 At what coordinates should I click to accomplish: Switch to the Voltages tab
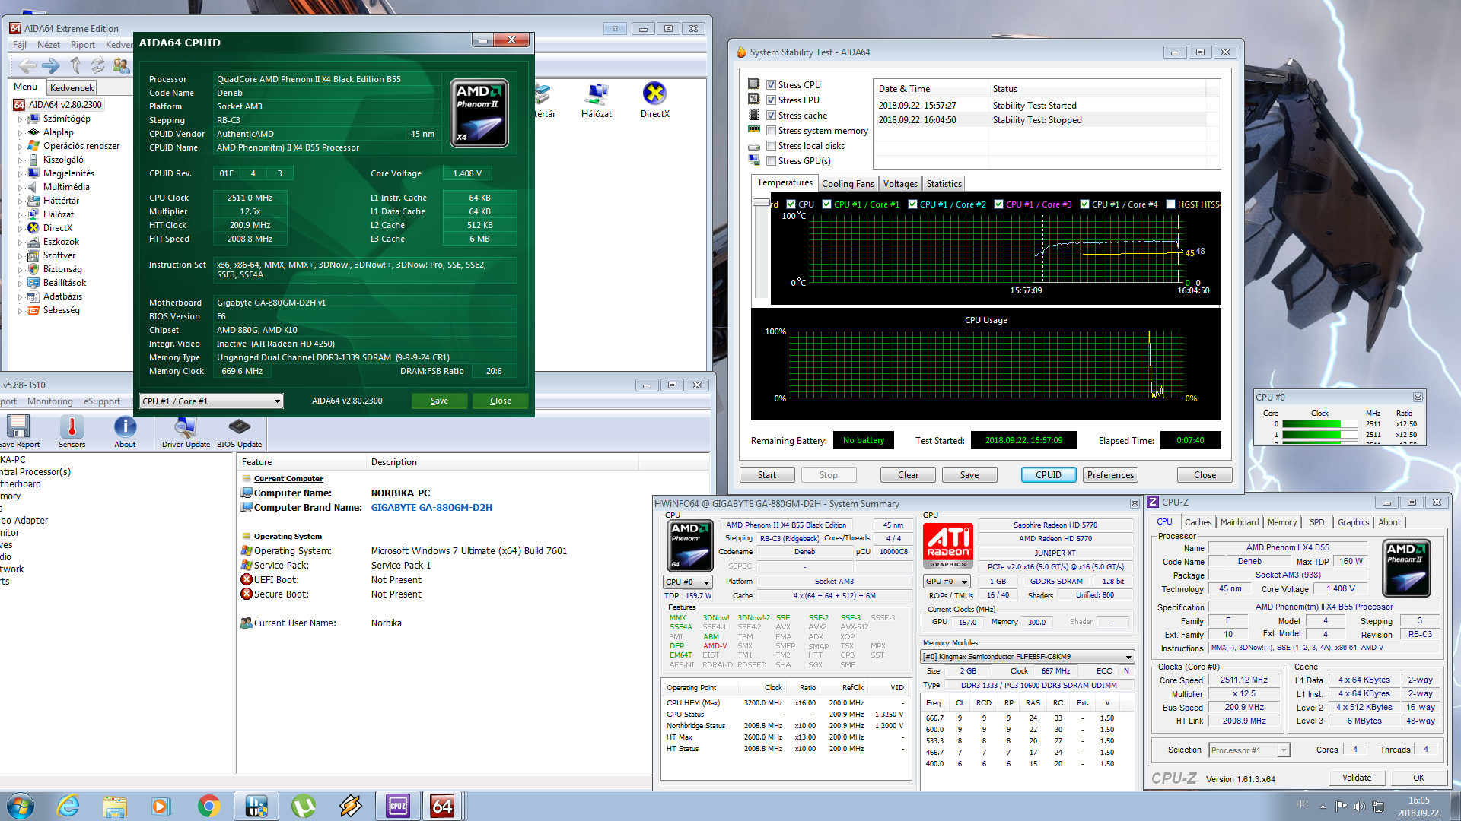(x=900, y=184)
